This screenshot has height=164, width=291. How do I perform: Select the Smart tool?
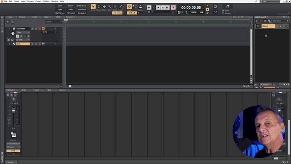[93, 7]
